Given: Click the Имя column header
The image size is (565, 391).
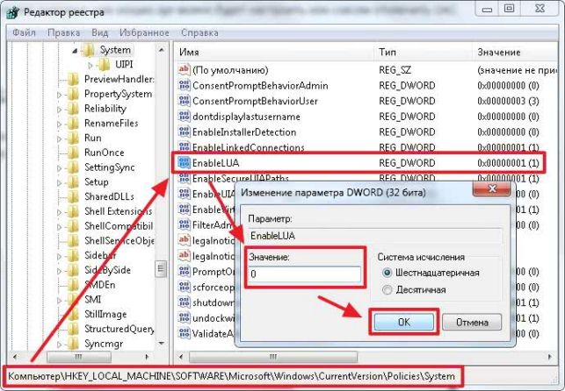Looking at the screenshot, I should 274,52.
